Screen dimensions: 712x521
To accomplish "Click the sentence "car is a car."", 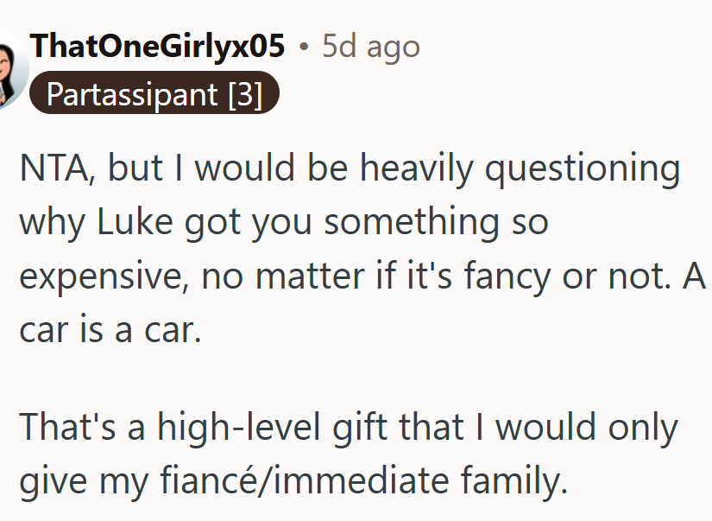I will pos(110,329).
